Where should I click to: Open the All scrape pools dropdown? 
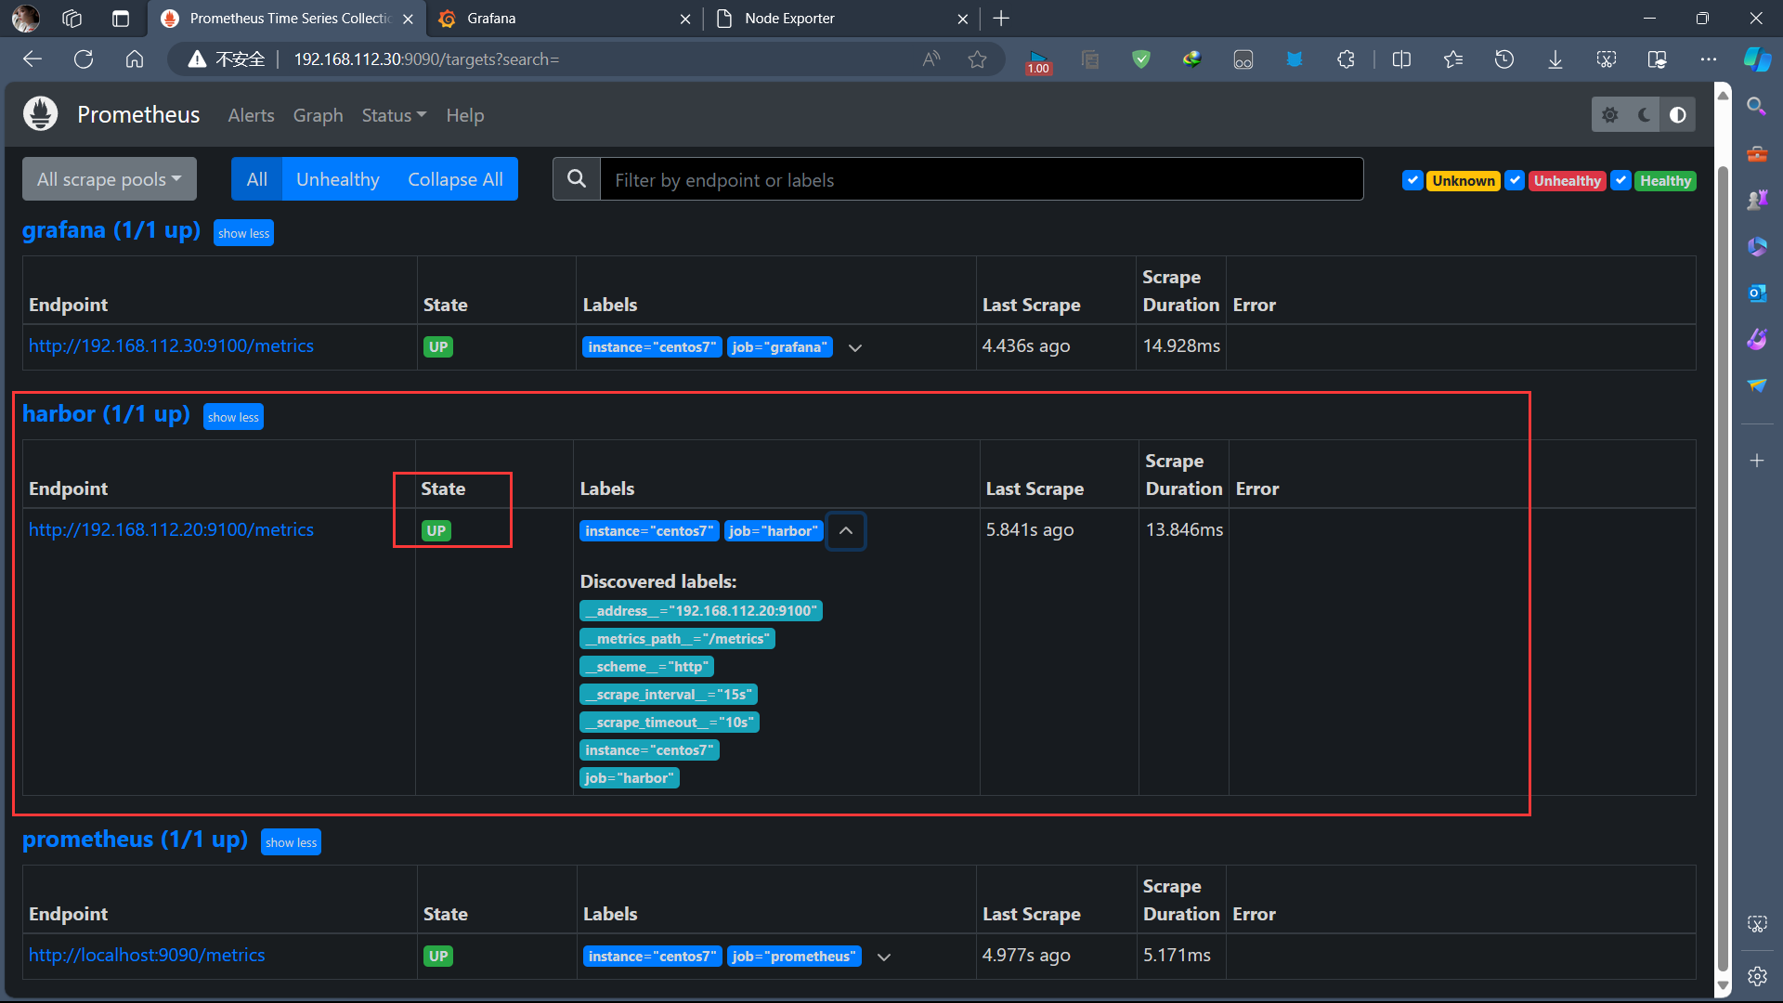coord(109,179)
